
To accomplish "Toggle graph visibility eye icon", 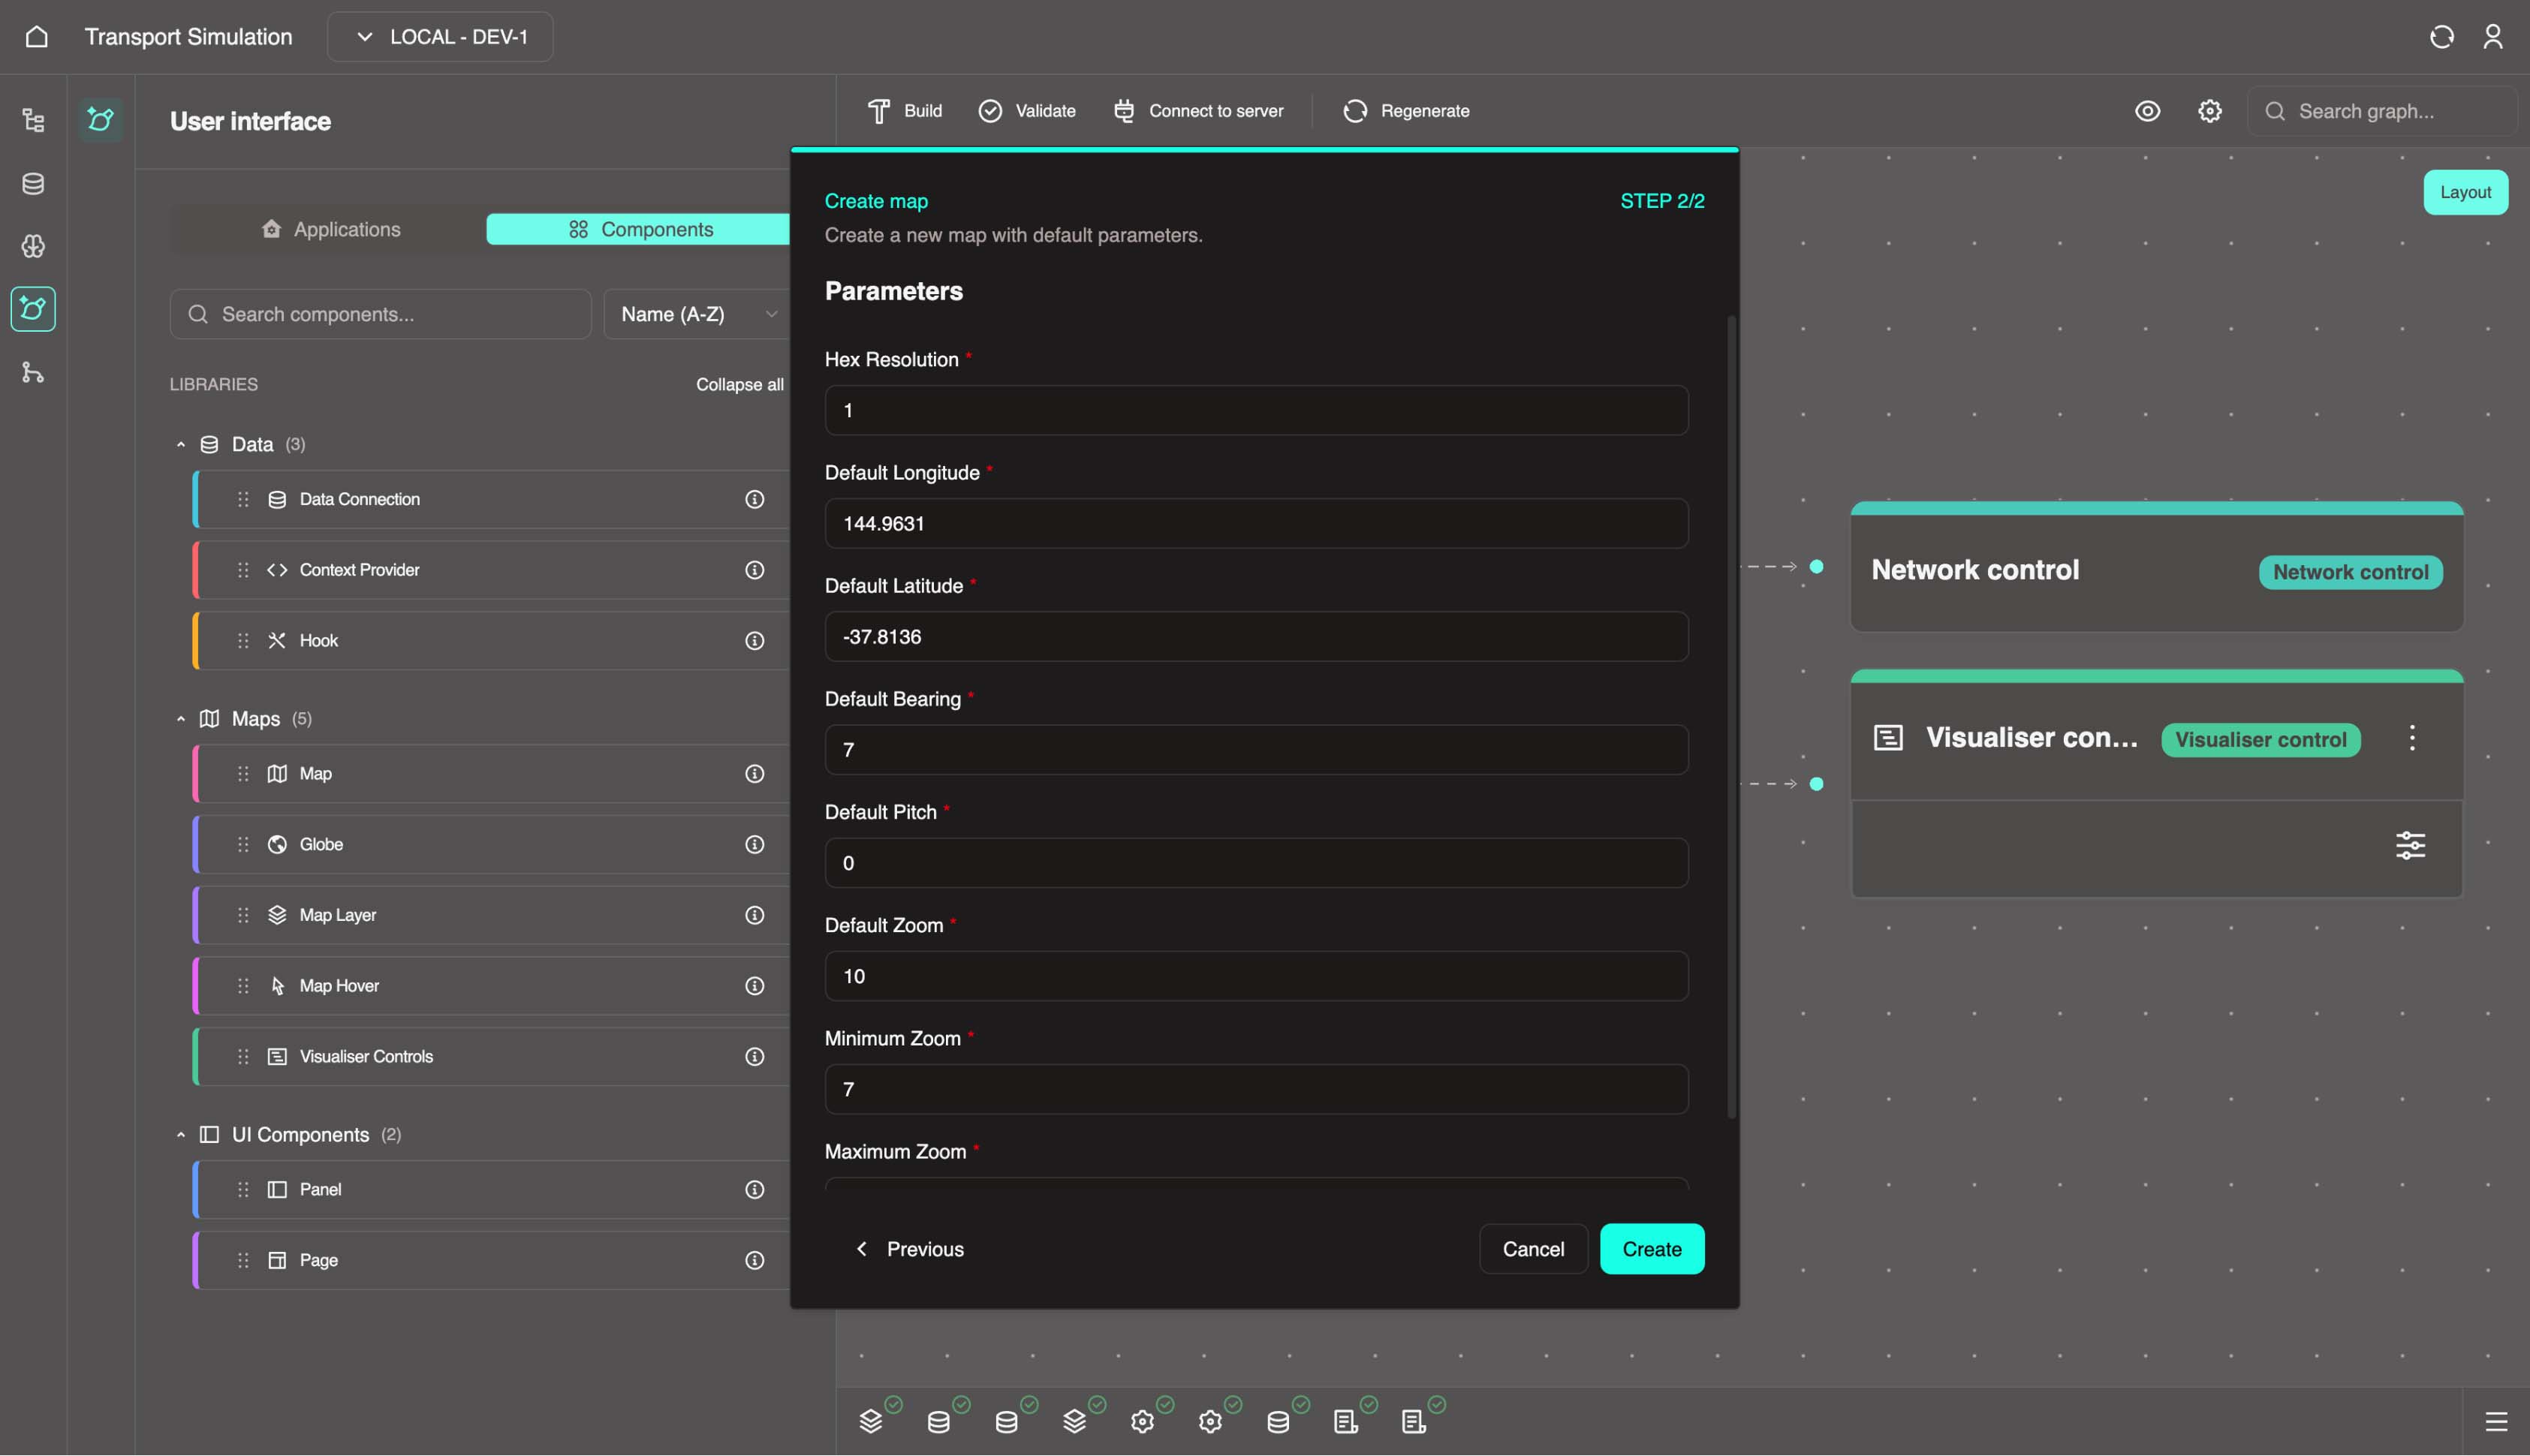I will click(2147, 111).
